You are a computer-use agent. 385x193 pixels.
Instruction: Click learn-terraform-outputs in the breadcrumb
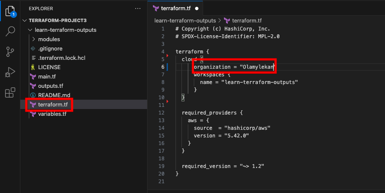(185, 21)
